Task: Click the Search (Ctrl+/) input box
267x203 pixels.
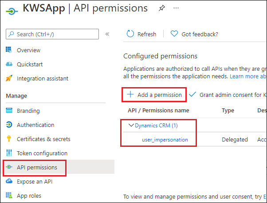Action: [x=52, y=34]
